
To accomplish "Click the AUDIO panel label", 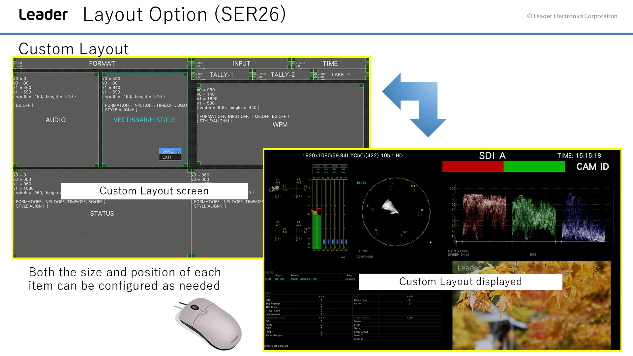I will pos(55,120).
